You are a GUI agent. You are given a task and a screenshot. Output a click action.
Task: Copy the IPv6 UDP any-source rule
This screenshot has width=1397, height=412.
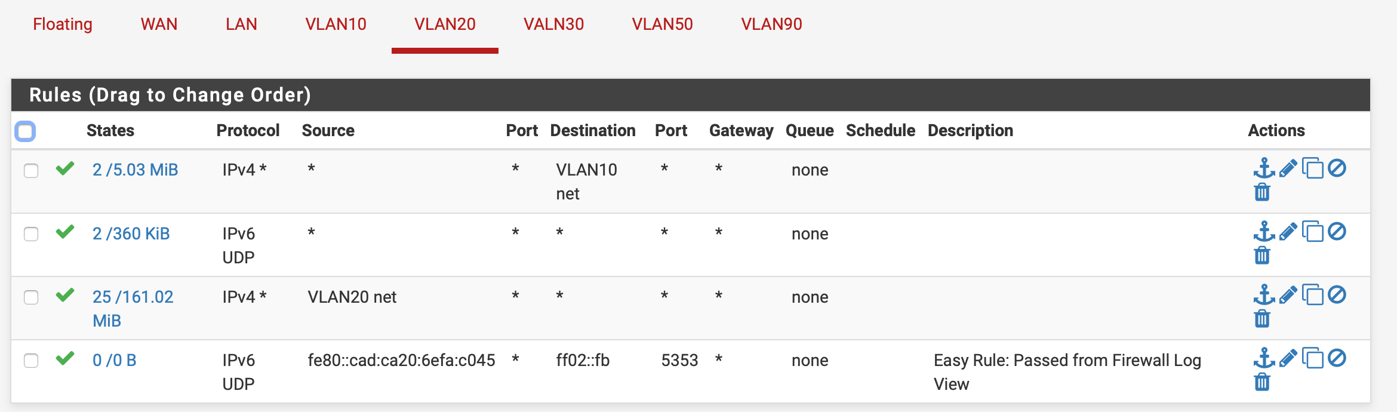1312,232
